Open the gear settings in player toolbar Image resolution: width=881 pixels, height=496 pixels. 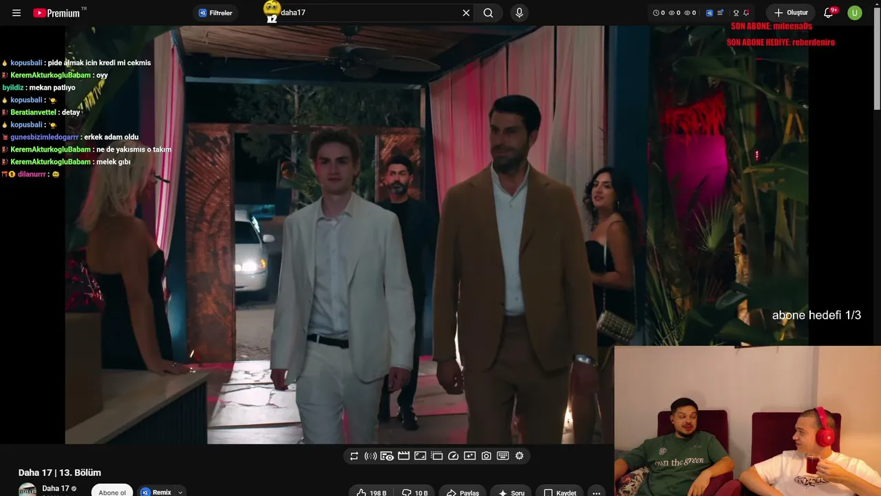click(x=520, y=456)
